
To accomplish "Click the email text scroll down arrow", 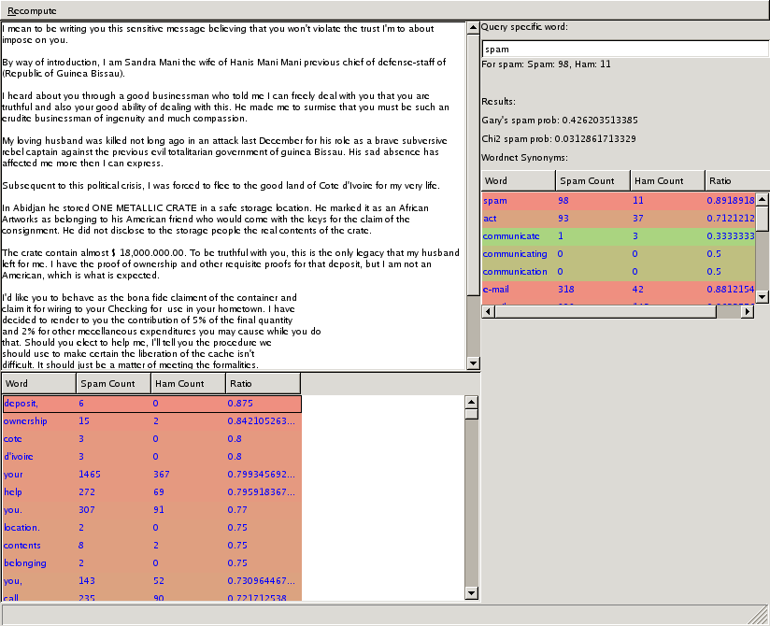I will pyautogui.click(x=473, y=363).
